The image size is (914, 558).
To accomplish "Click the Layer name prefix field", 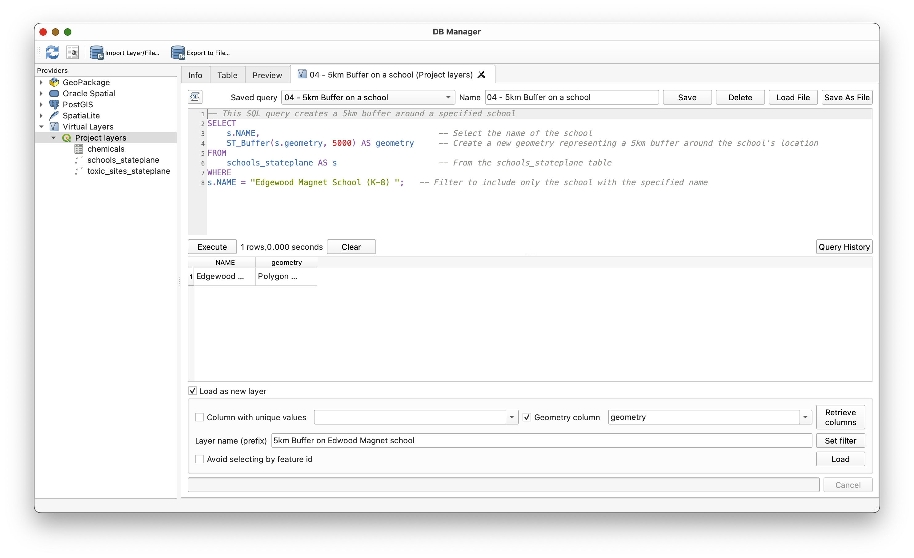I will click(541, 440).
